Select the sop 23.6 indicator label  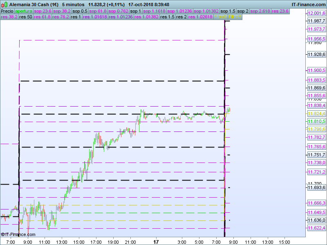pyautogui.click(x=43, y=11)
